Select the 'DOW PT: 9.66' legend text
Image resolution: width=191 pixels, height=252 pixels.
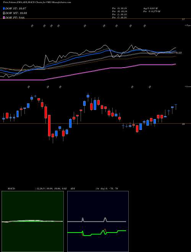[x=15, y=17]
